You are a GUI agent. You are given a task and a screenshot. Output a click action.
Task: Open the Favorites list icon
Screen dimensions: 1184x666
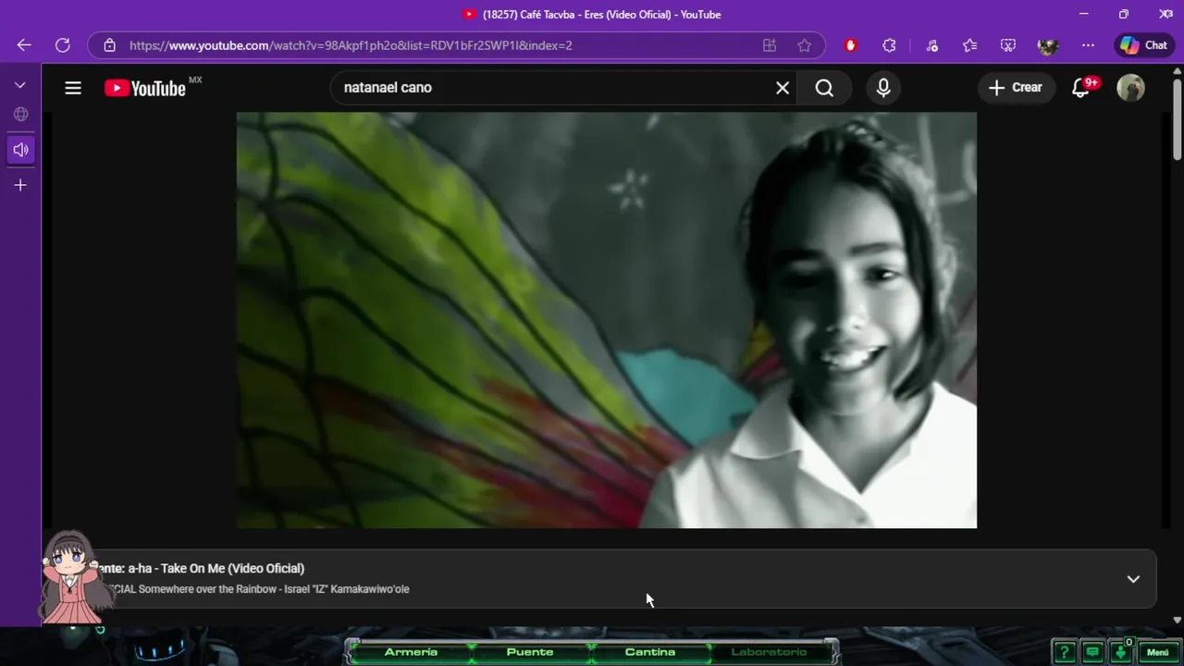click(x=969, y=45)
